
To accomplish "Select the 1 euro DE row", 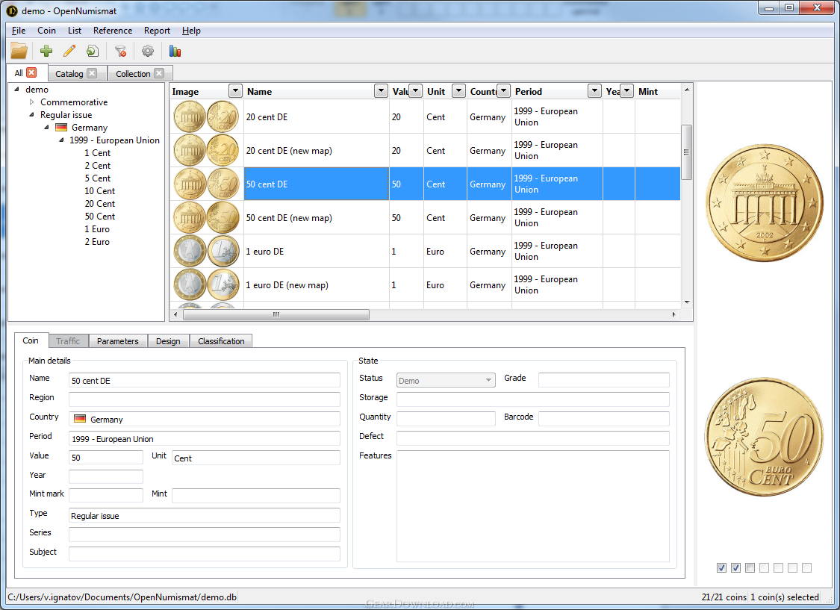I will coord(426,251).
